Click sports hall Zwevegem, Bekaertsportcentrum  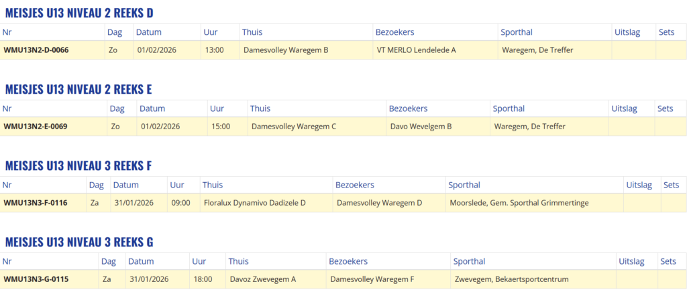[x=511, y=279]
